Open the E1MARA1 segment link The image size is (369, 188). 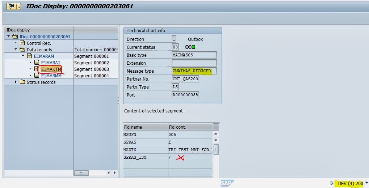coord(50,63)
